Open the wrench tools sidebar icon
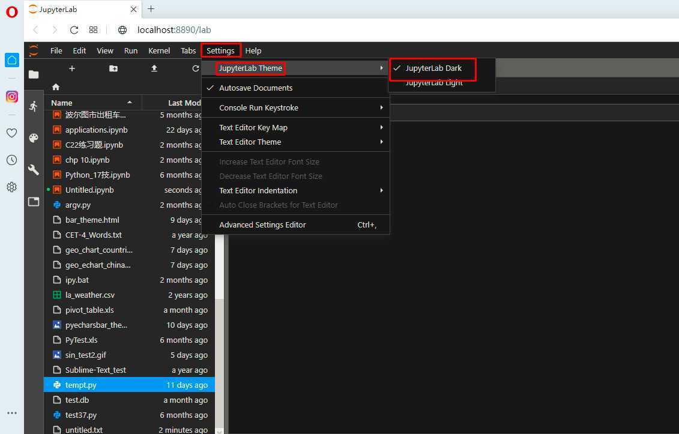This screenshot has height=434, width=679. [x=34, y=169]
